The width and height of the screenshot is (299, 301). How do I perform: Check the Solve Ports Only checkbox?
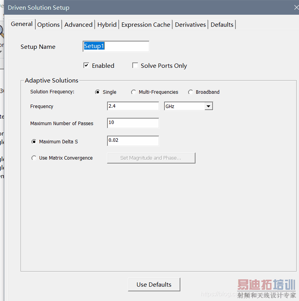(x=135, y=65)
